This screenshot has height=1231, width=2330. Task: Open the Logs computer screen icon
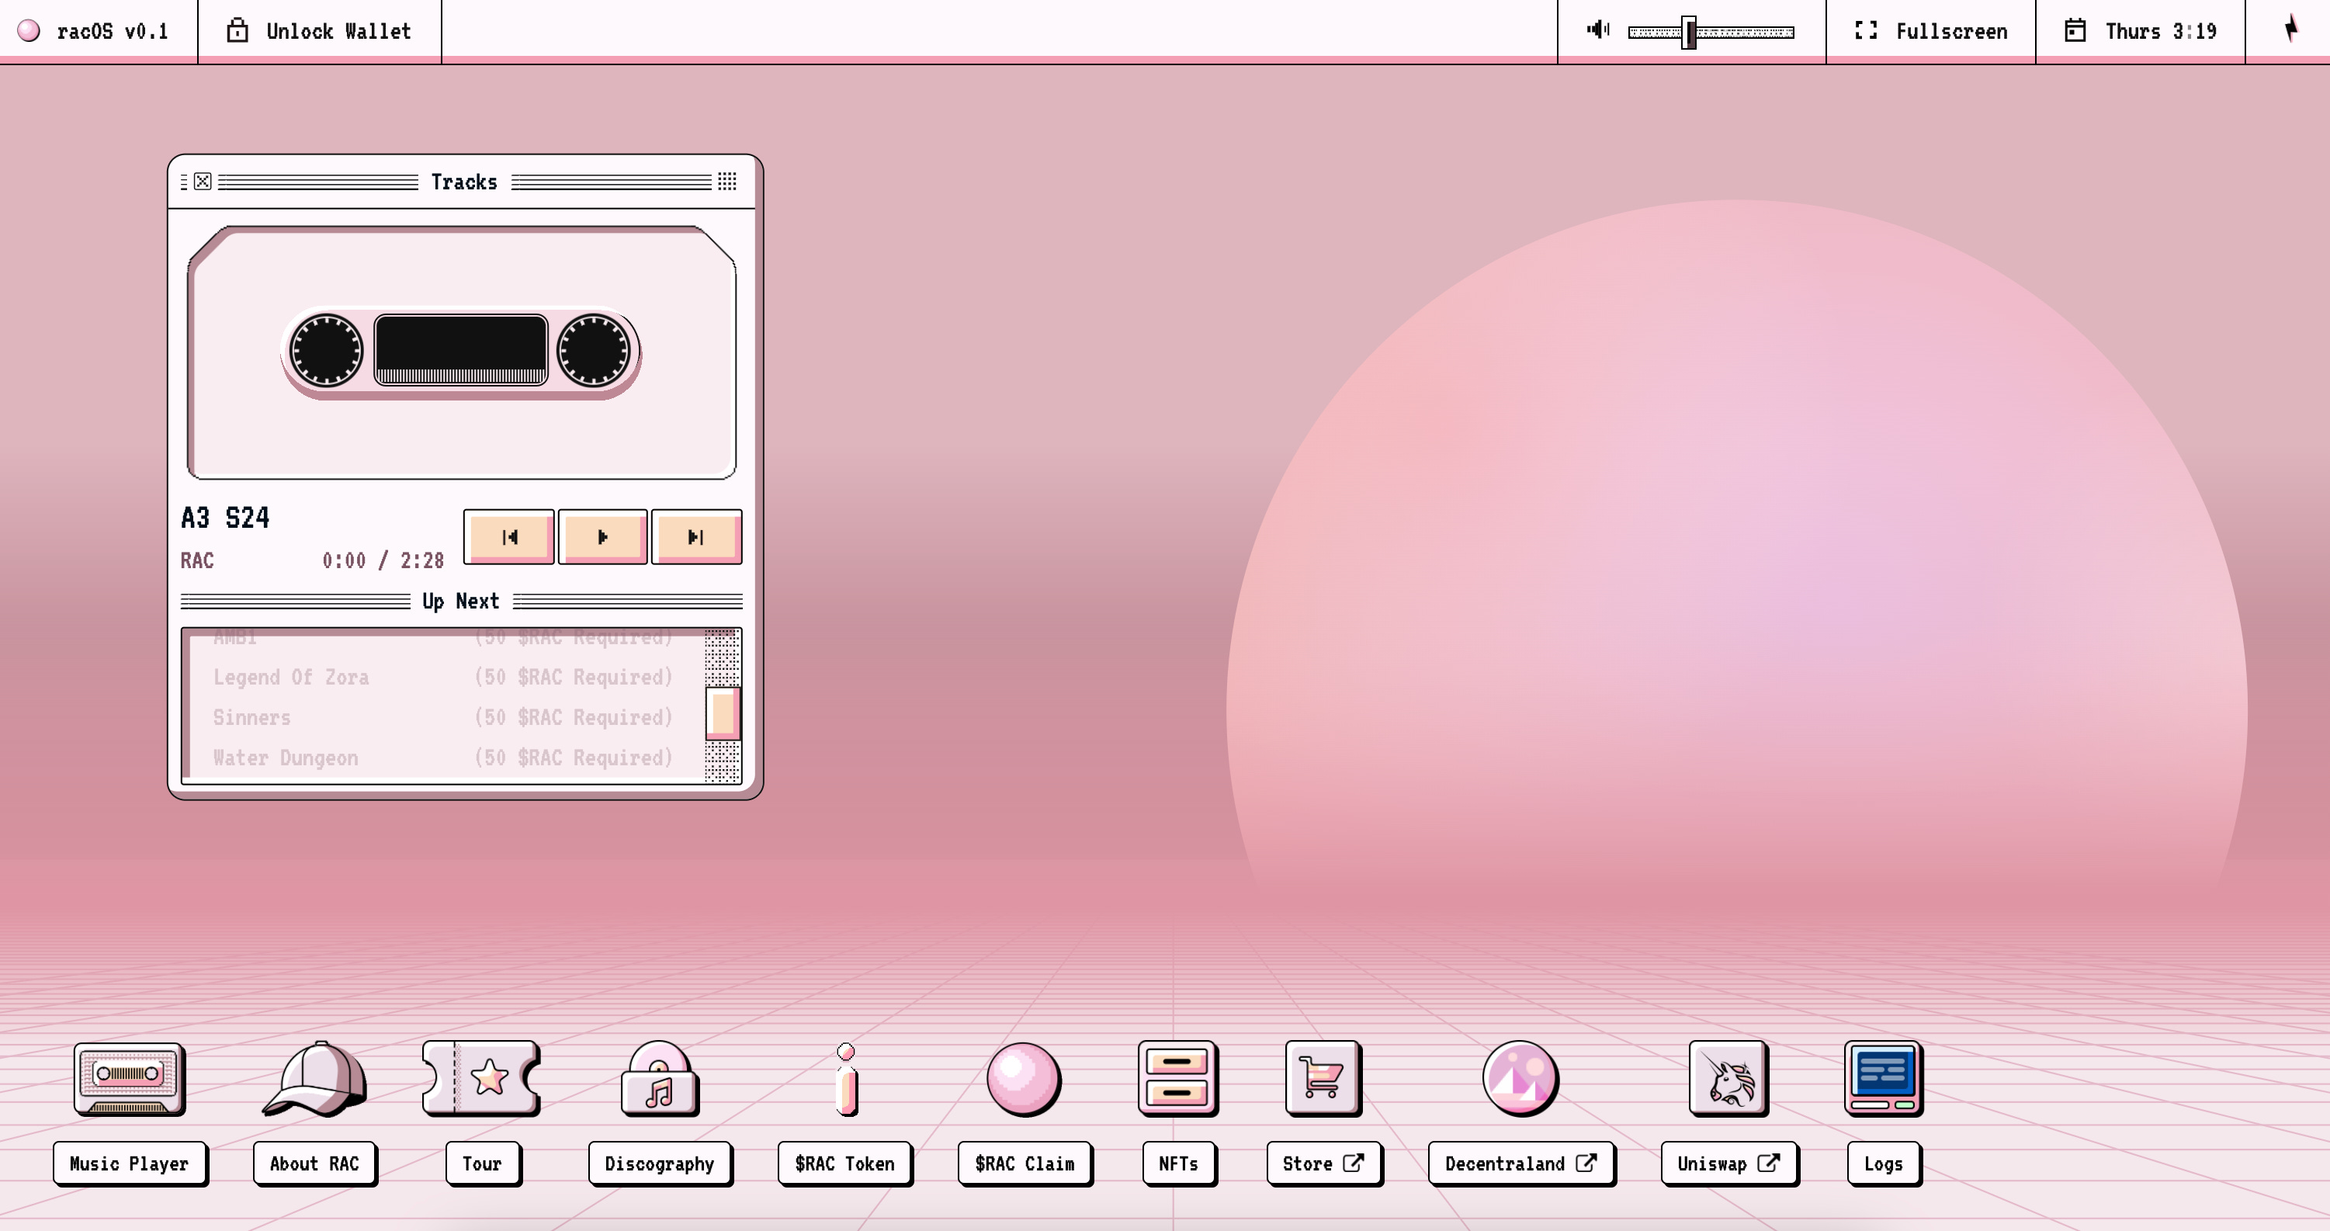tap(1883, 1078)
